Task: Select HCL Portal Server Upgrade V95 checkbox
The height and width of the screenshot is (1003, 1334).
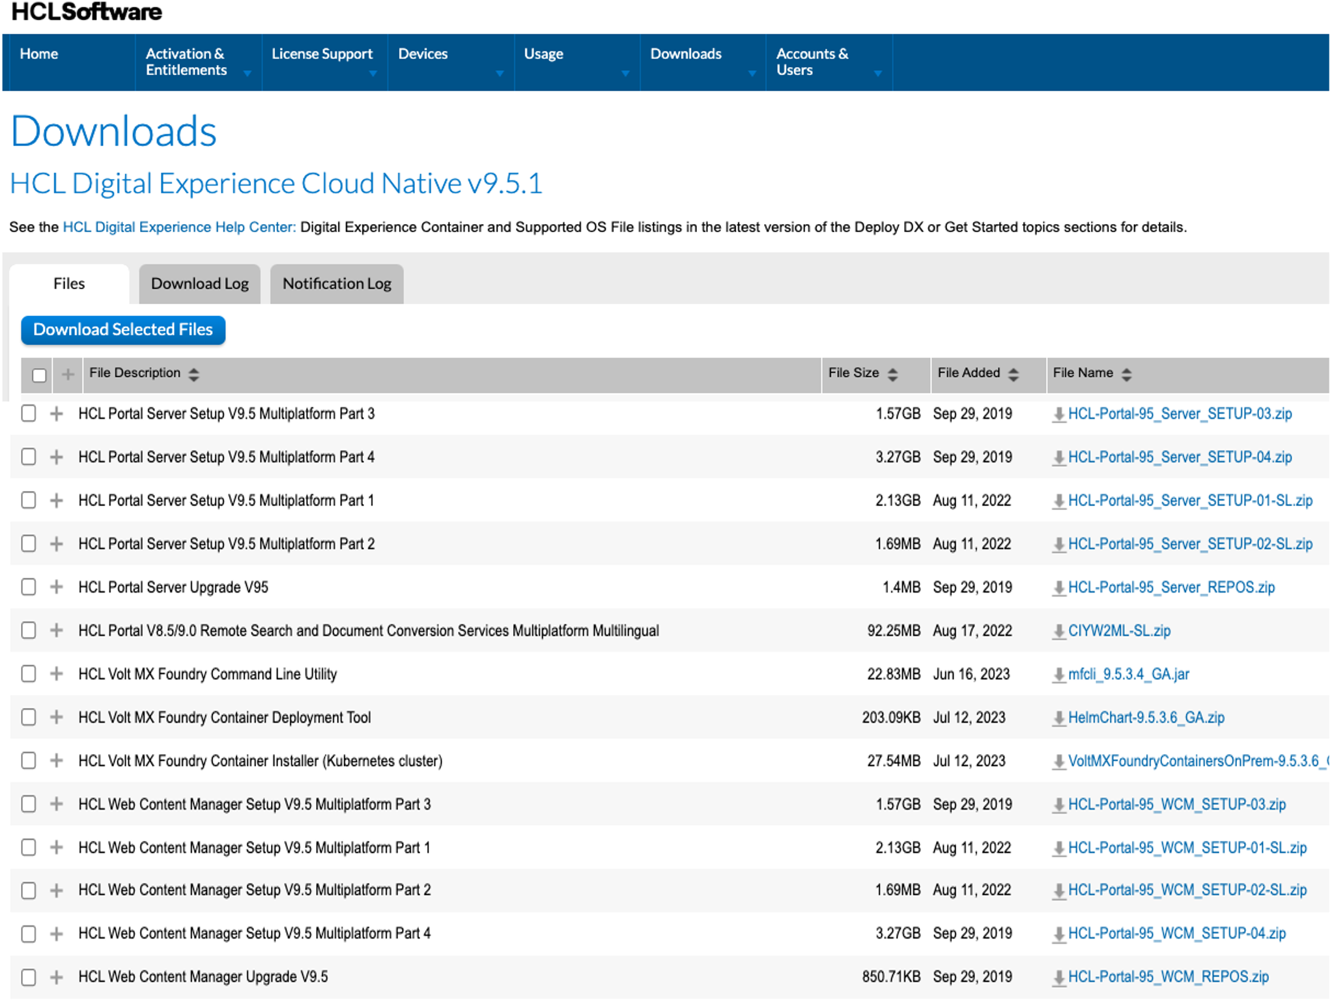Action: coord(29,587)
